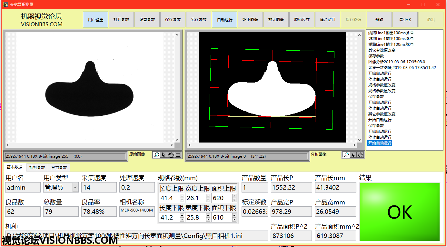Click original image vertical scrollbar down arrow
The width and height of the screenshot is (447, 247).
[177, 140]
